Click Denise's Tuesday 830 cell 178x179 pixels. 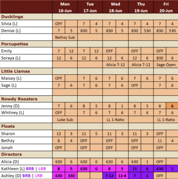pos(84,31)
